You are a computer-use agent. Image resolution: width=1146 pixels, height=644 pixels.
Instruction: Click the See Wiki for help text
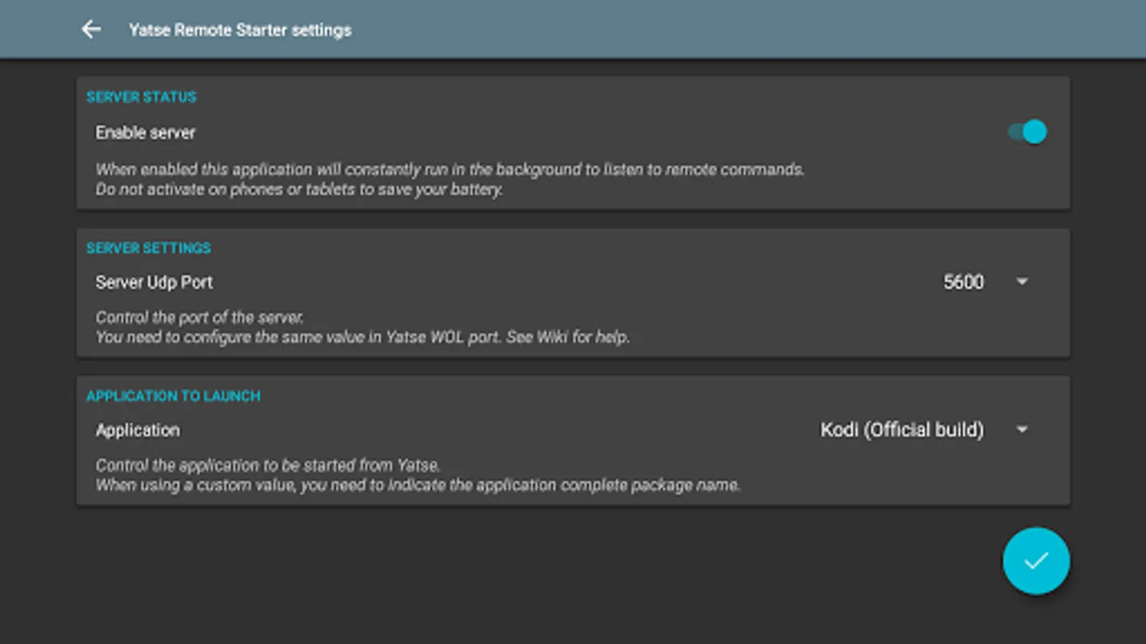pos(567,337)
